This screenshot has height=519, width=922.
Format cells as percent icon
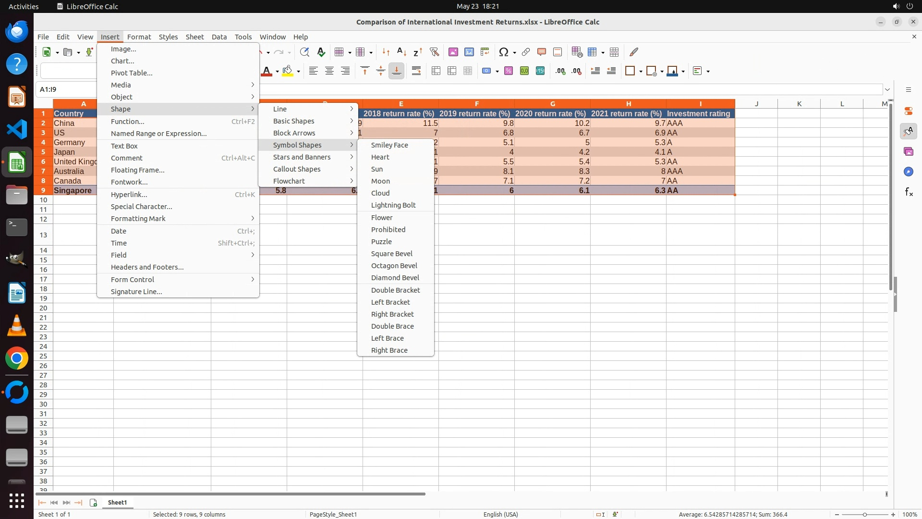tap(509, 71)
